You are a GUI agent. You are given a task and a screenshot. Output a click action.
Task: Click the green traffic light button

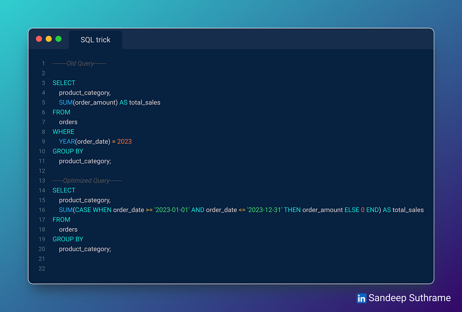(x=58, y=39)
